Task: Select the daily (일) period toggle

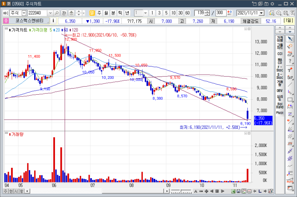Action: point(92,13)
